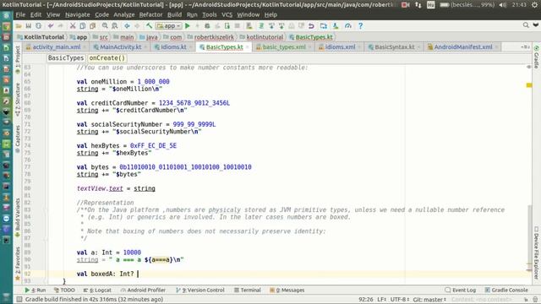541x304 pixels.
Task: Revert changes VCS arrow icon
Action: [x=311, y=26]
